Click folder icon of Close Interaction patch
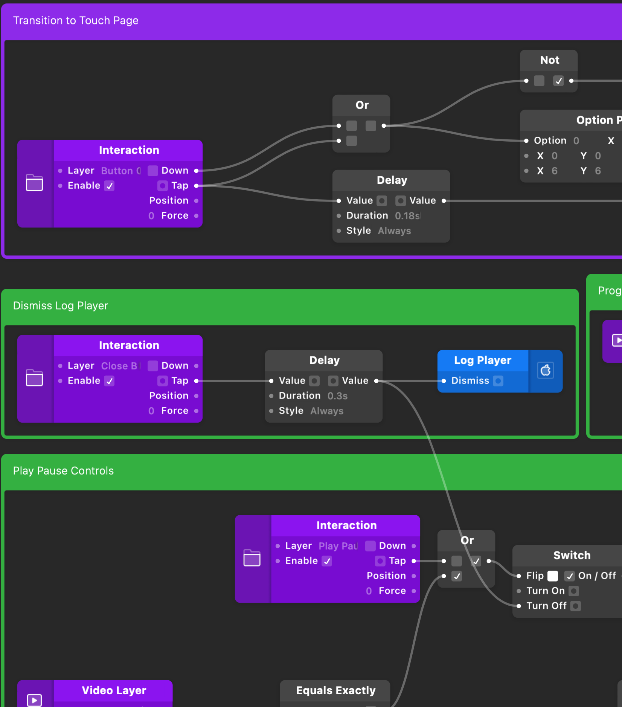Screen dimensions: 622x707 [34, 378]
